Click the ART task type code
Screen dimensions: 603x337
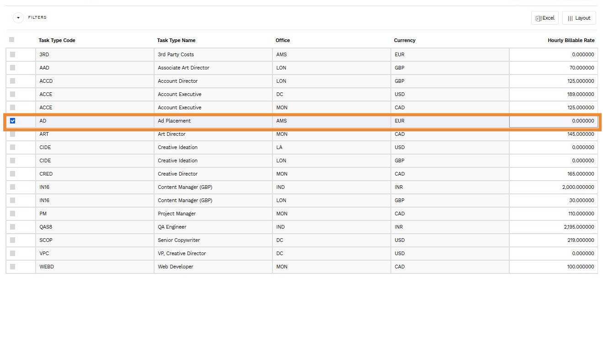point(44,134)
